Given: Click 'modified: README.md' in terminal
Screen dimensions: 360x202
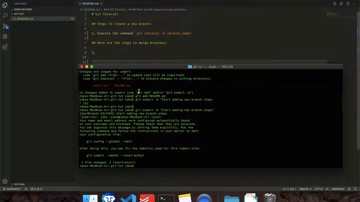Looking at the screenshot, I should 112,86.
